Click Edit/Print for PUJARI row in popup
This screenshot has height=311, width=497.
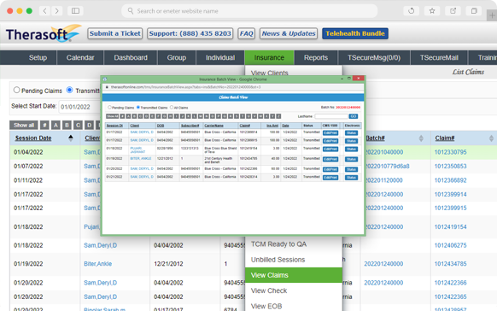point(330,150)
